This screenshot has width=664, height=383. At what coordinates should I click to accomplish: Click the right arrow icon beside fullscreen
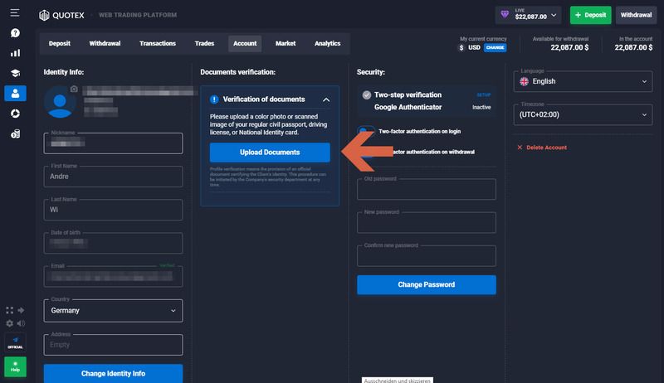point(21,310)
